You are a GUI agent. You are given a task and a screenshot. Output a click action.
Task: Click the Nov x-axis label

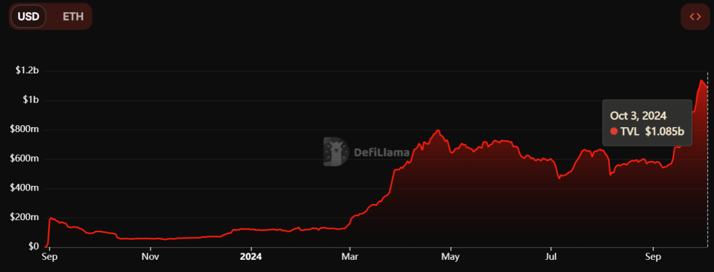150,257
